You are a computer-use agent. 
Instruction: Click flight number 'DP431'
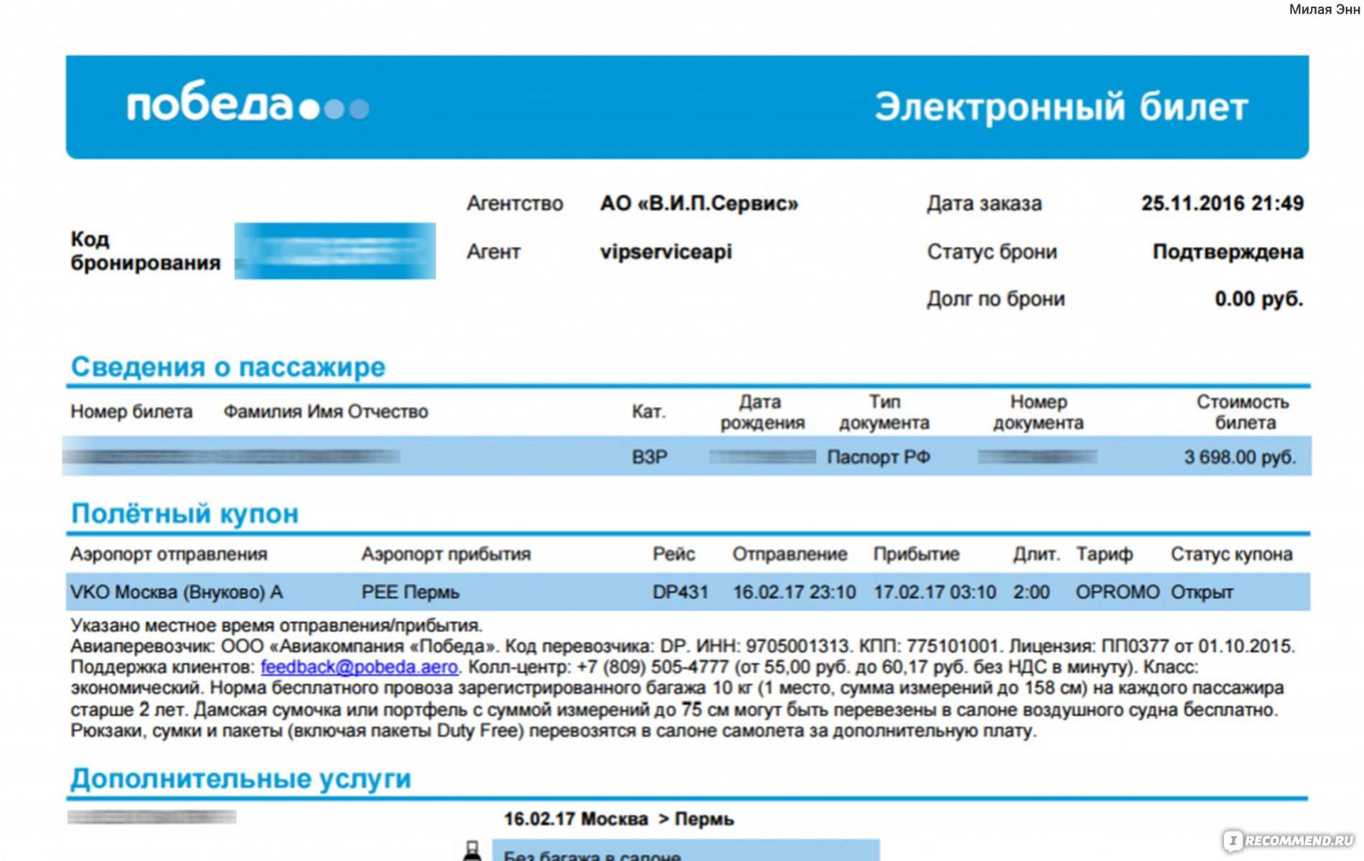[680, 593]
